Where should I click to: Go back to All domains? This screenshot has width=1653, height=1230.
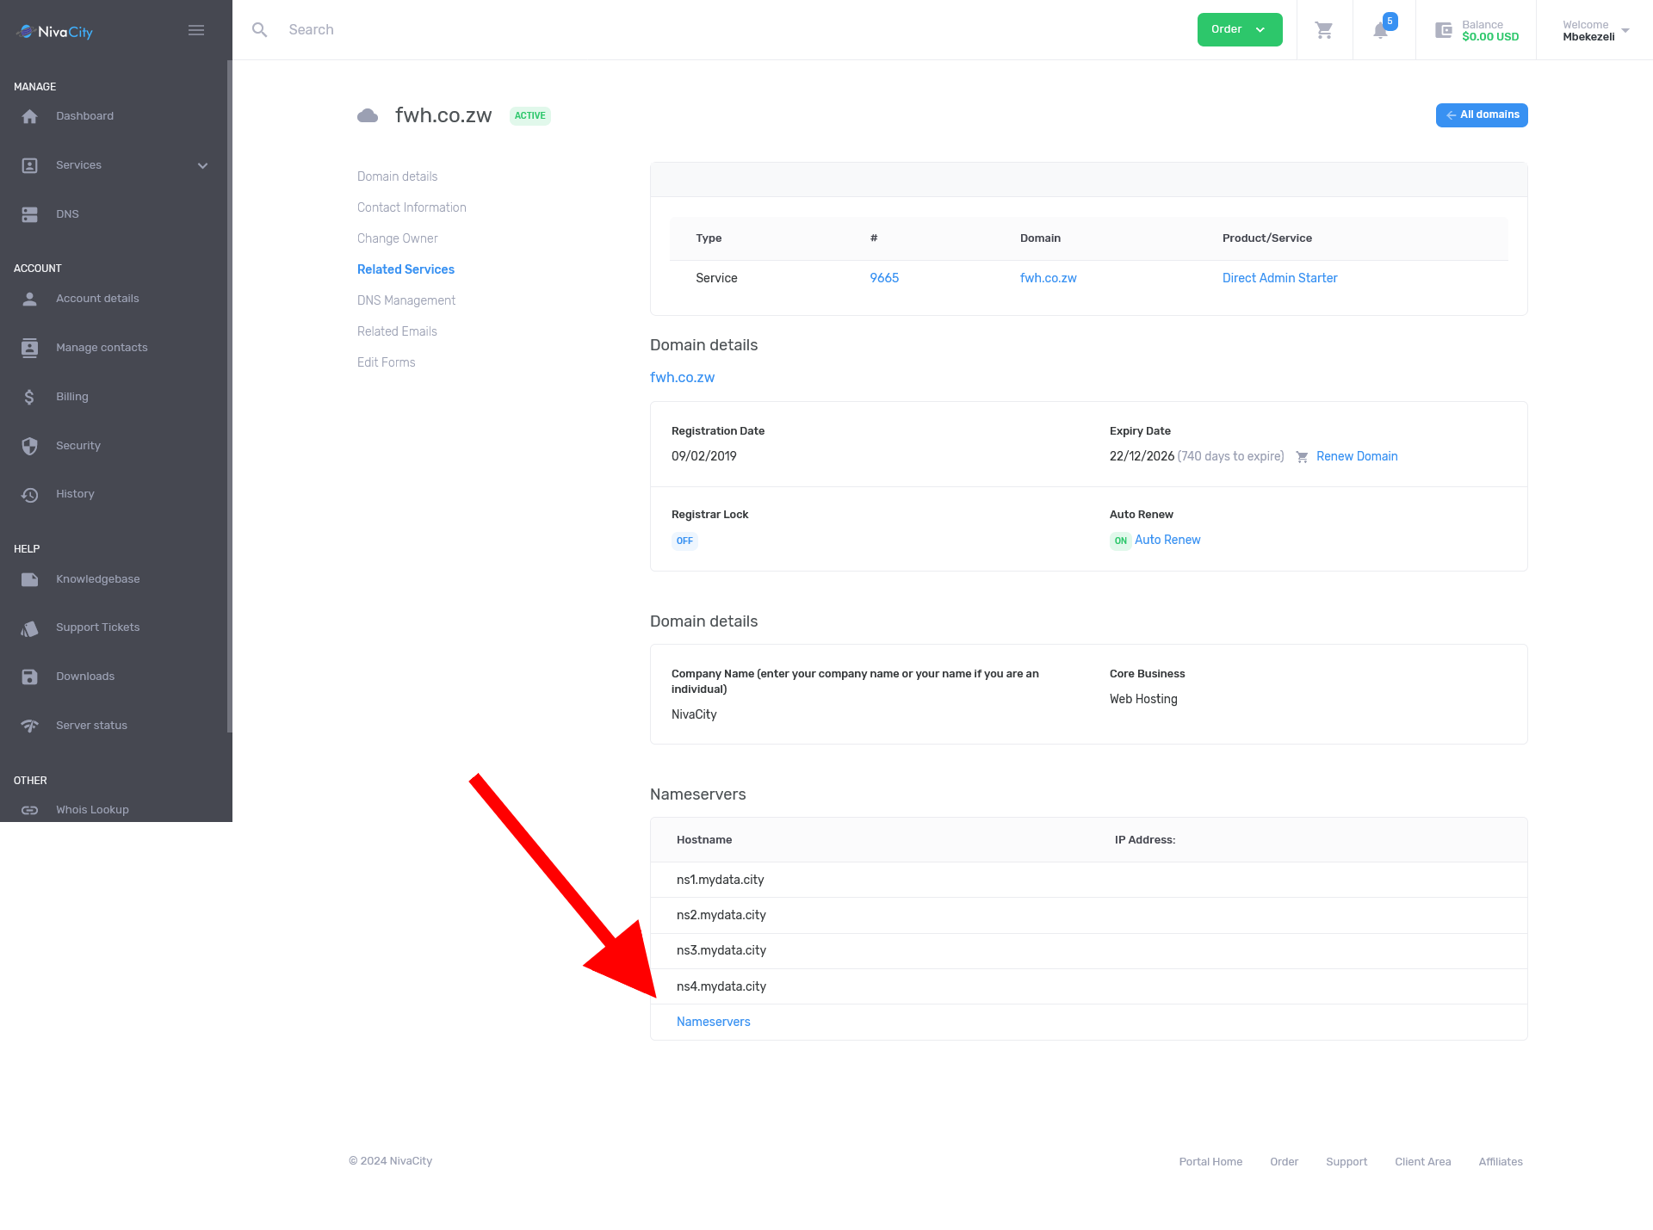1481,114
